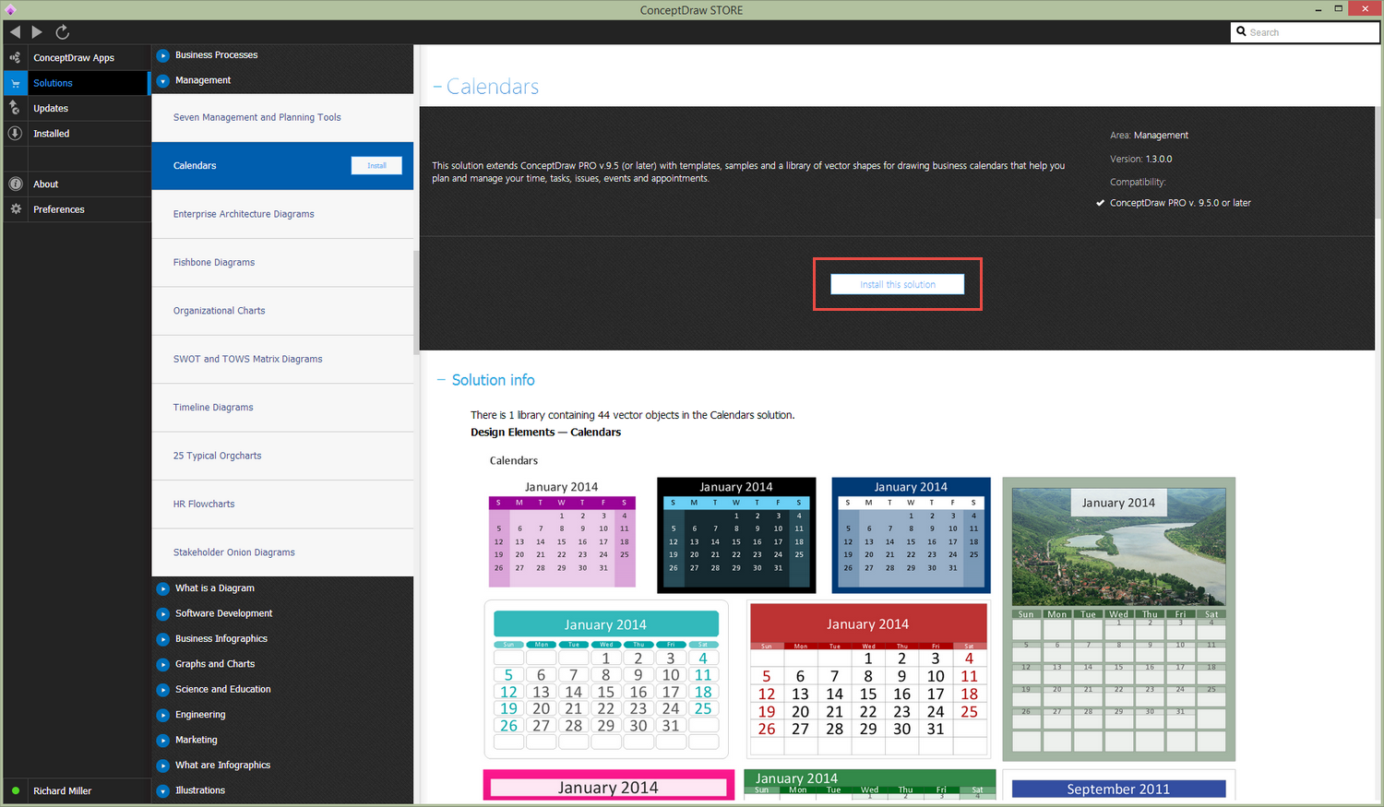Collapse the Calendars heading section
This screenshot has height=807, width=1384.
tap(437, 87)
